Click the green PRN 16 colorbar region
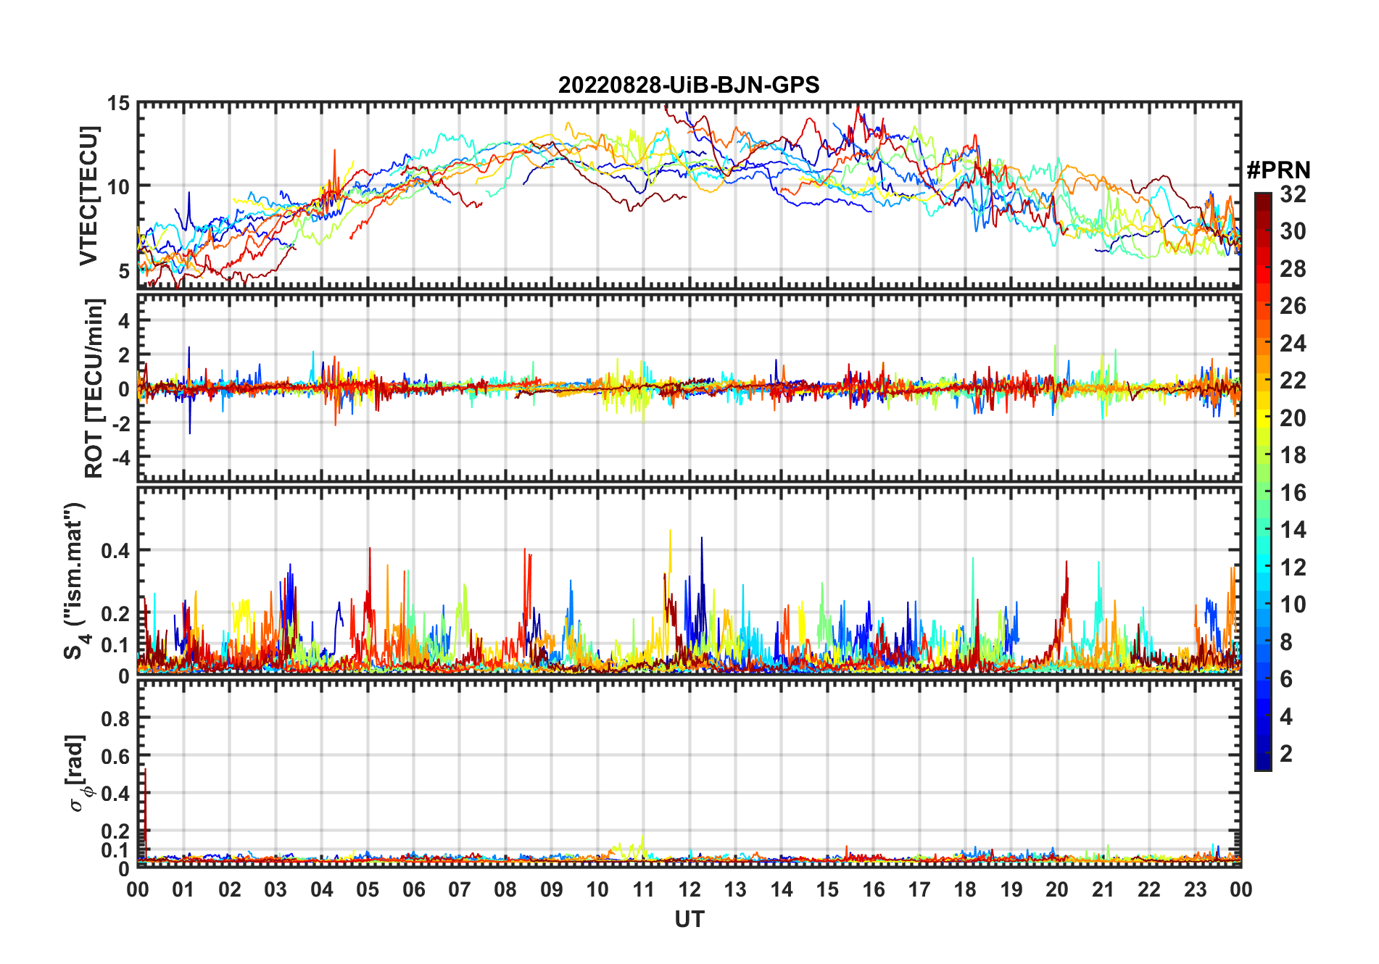 coord(1263,493)
